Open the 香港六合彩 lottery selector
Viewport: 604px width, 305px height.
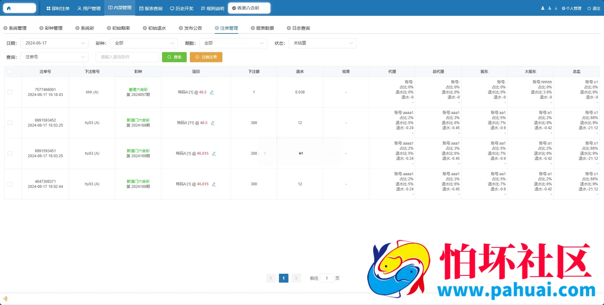coord(249,8)
